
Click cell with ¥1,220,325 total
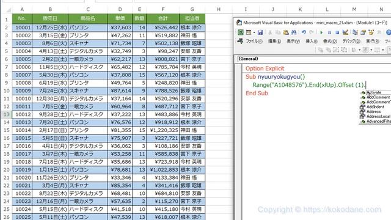point(163,130)
